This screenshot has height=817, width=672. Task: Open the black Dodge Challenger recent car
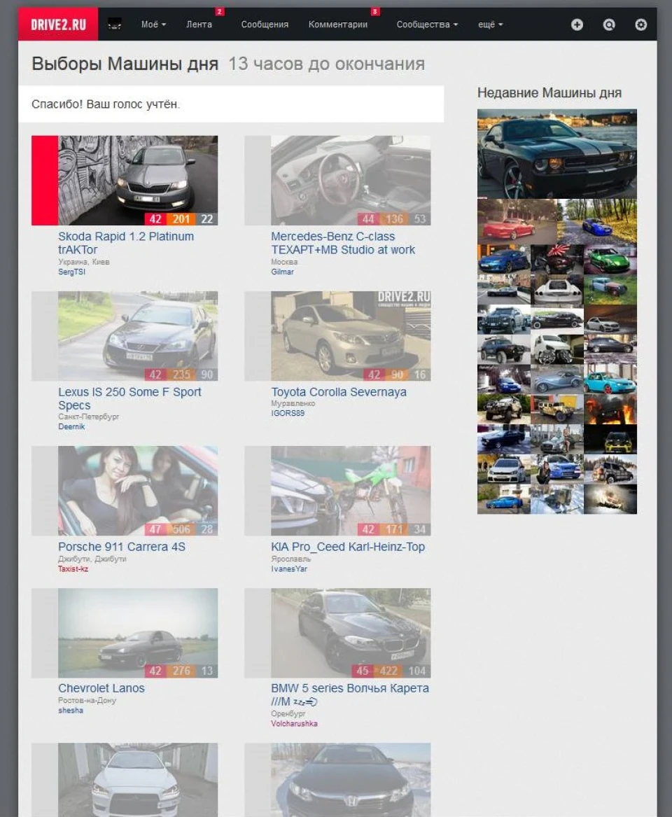(557, 153)
